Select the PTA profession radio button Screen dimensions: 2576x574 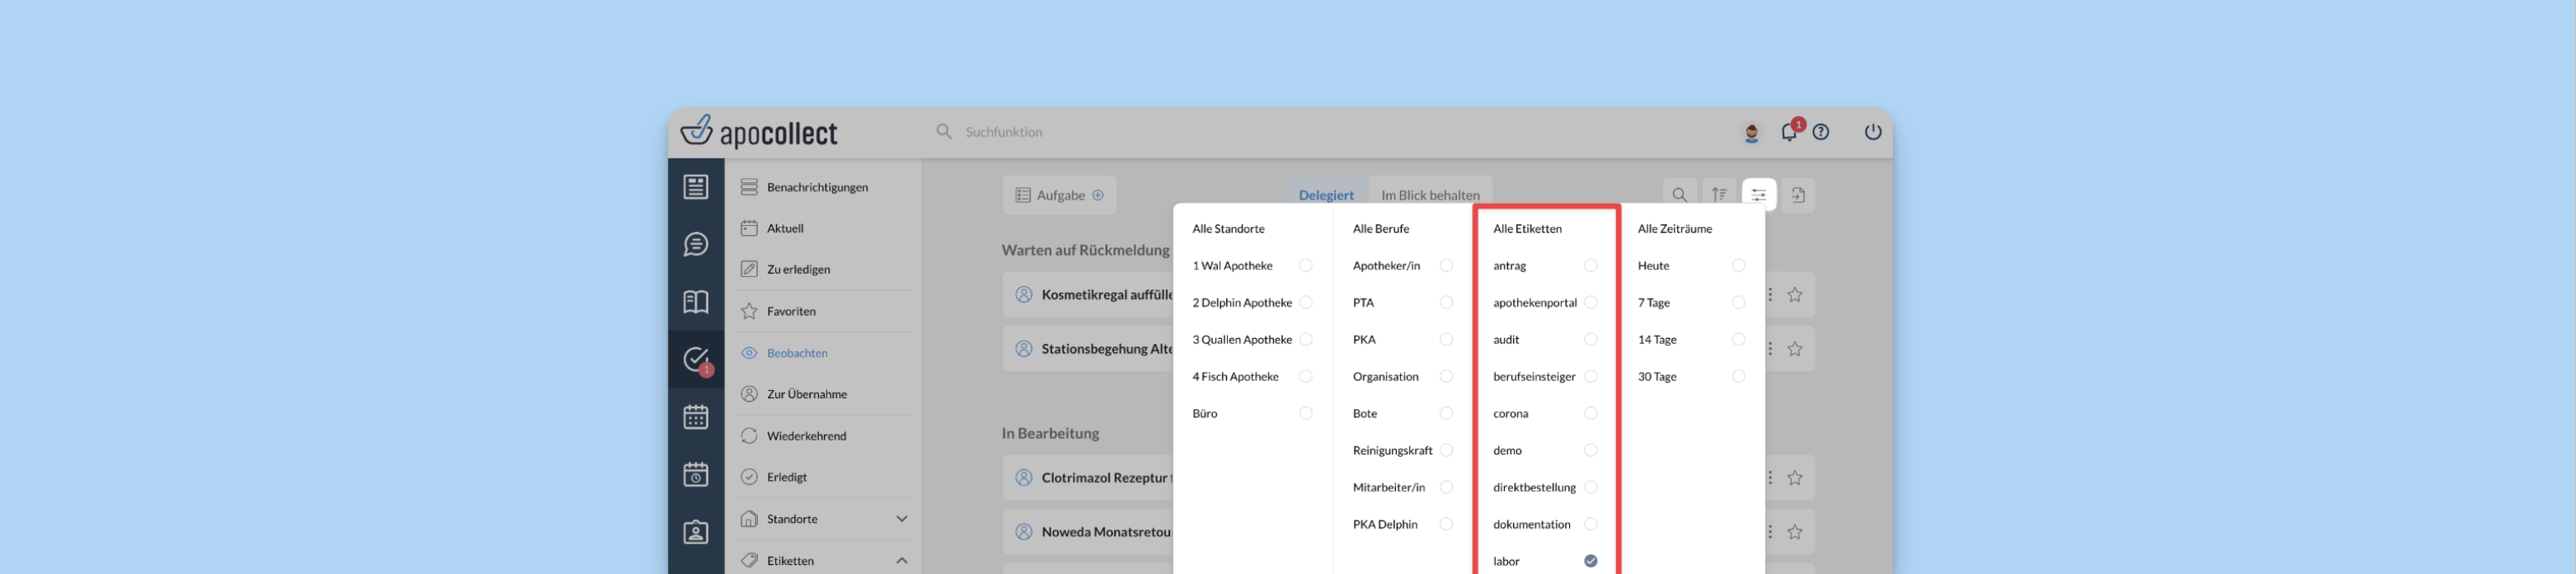[1446, 303]
